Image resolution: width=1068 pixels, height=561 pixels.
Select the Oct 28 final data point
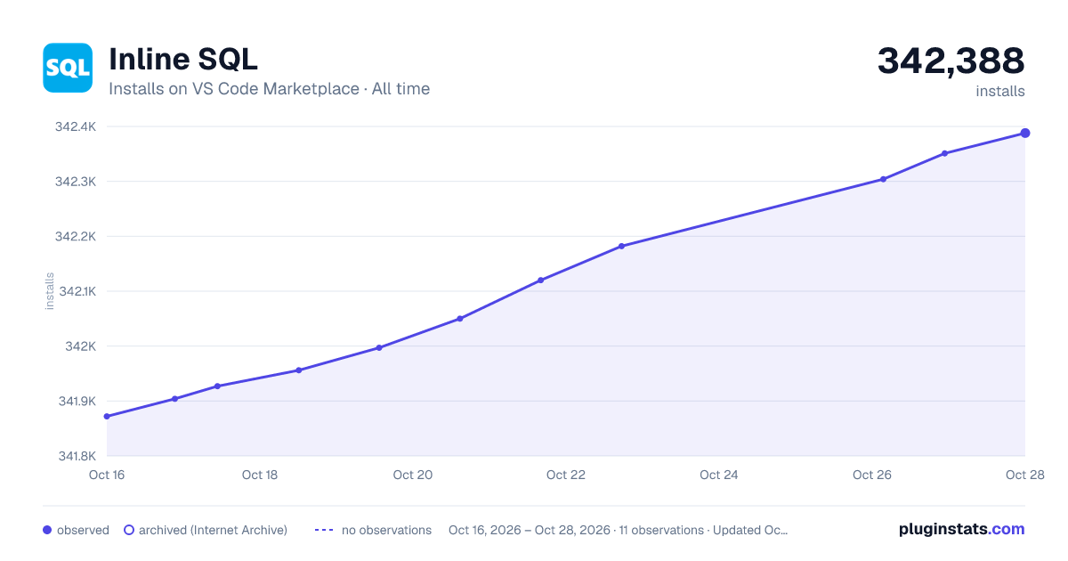point(1025,134)
